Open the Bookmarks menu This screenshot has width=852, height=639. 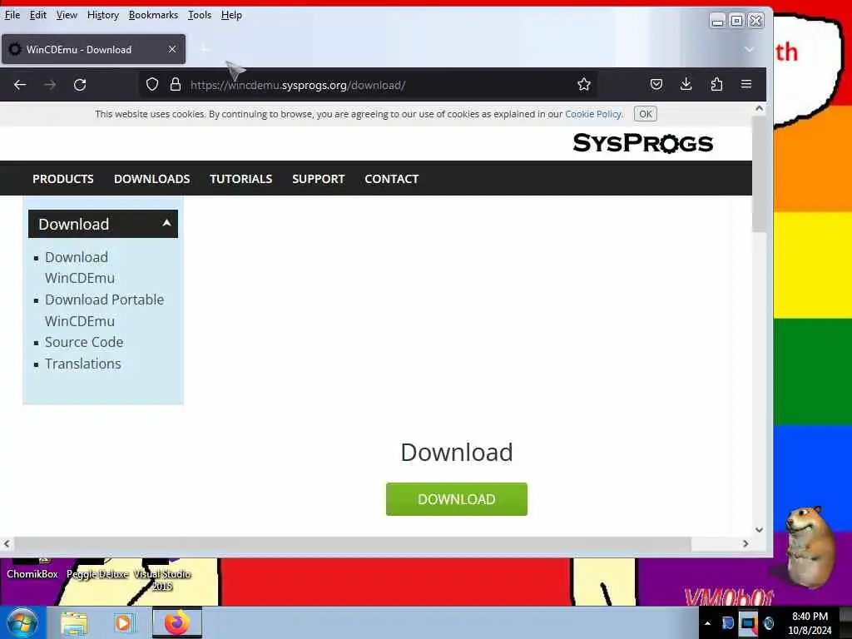point(153,15)
